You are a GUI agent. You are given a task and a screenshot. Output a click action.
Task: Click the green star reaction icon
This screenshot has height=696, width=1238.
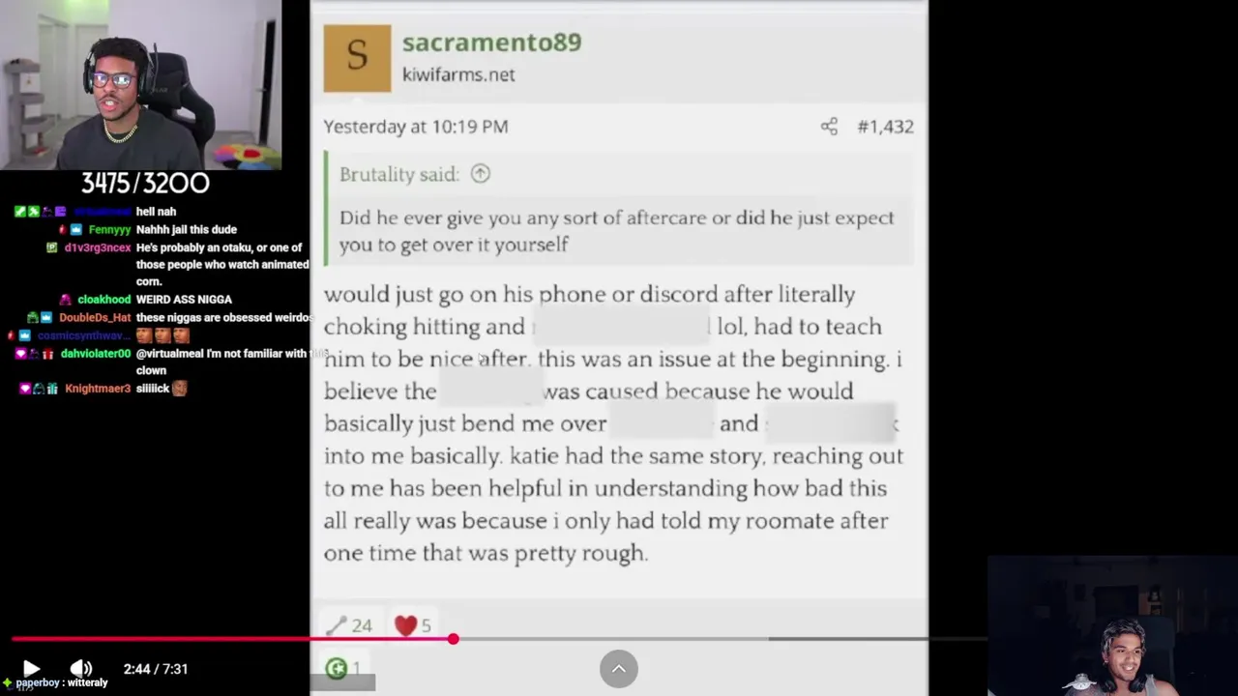click(337, 668)
